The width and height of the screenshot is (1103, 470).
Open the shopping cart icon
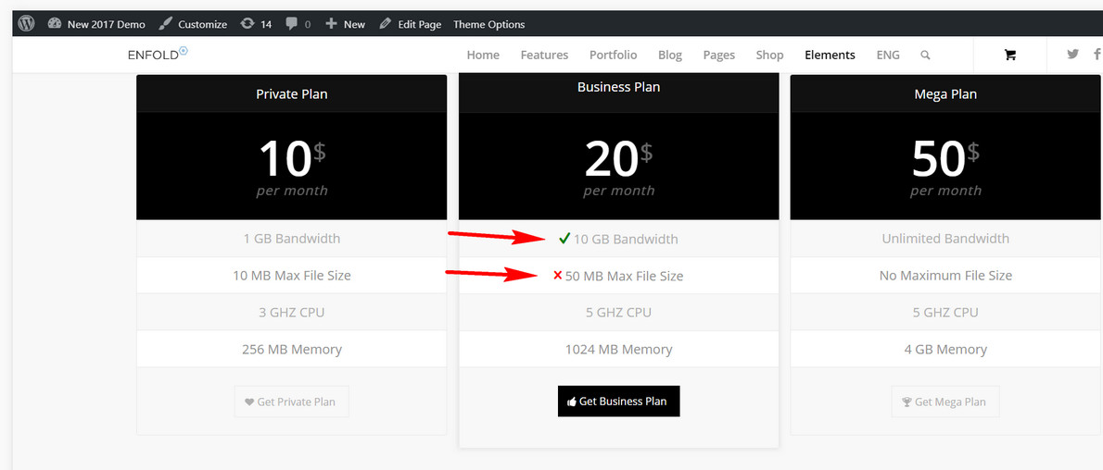coord(1010,55)
